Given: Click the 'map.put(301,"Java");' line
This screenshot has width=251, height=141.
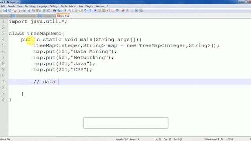Looking at the screenshot, I should (64, 63).
